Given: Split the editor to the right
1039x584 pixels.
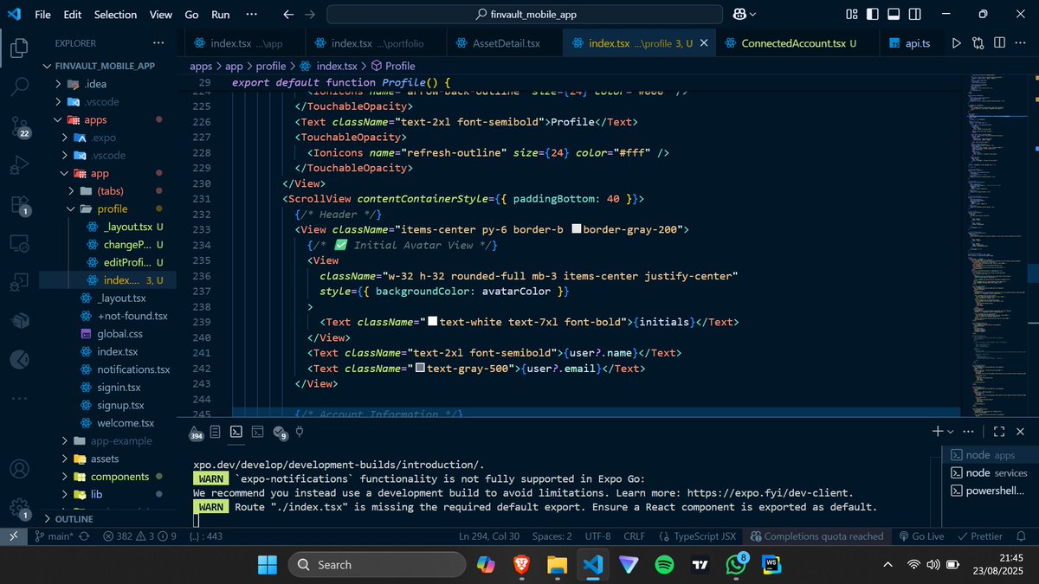Looking at the screenshot, I should [999, 43].
